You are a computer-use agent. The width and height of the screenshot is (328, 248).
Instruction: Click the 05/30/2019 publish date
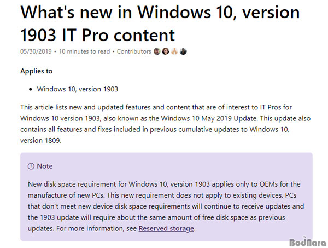click(x=36, y=51)
